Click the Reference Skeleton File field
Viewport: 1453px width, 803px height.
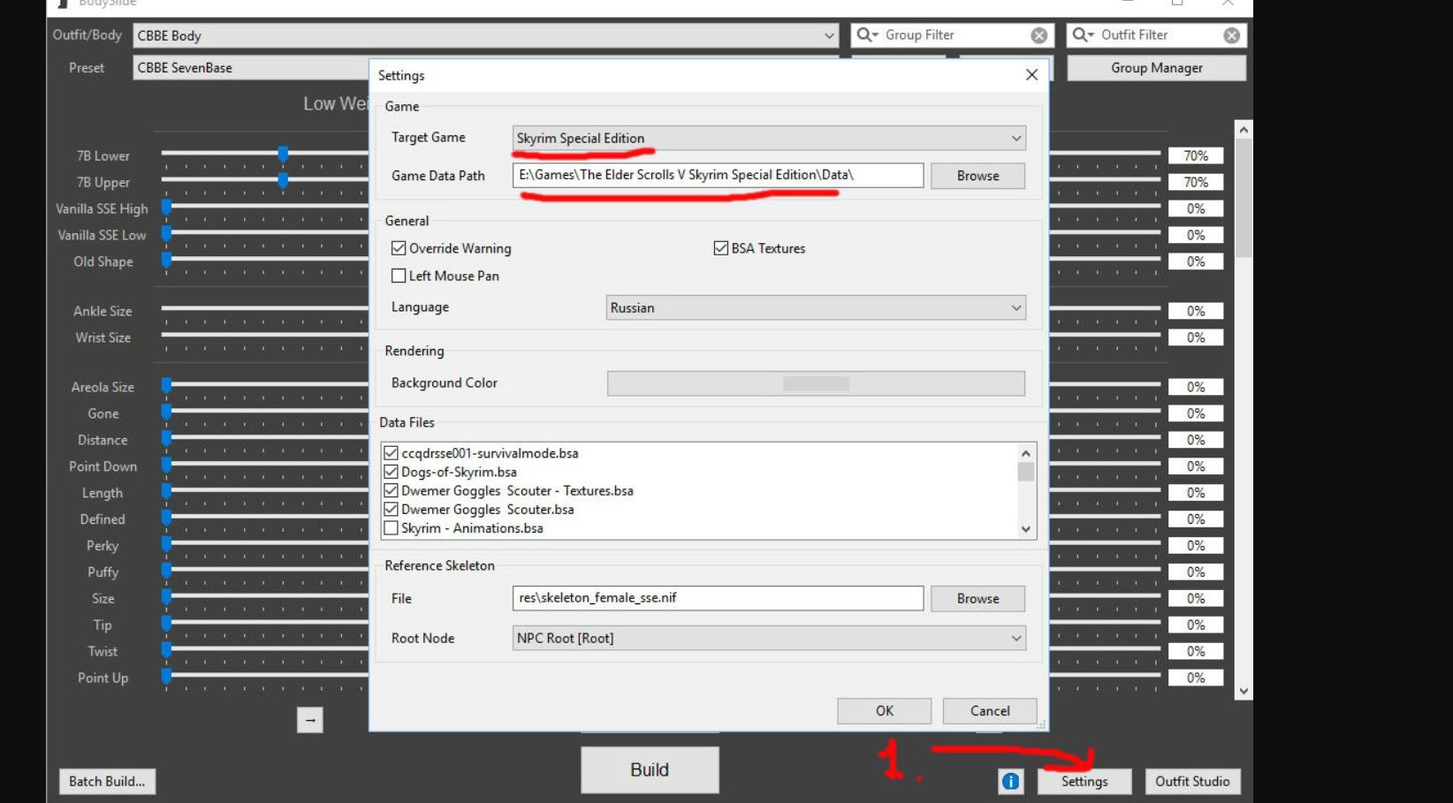(x=717, y=598)
